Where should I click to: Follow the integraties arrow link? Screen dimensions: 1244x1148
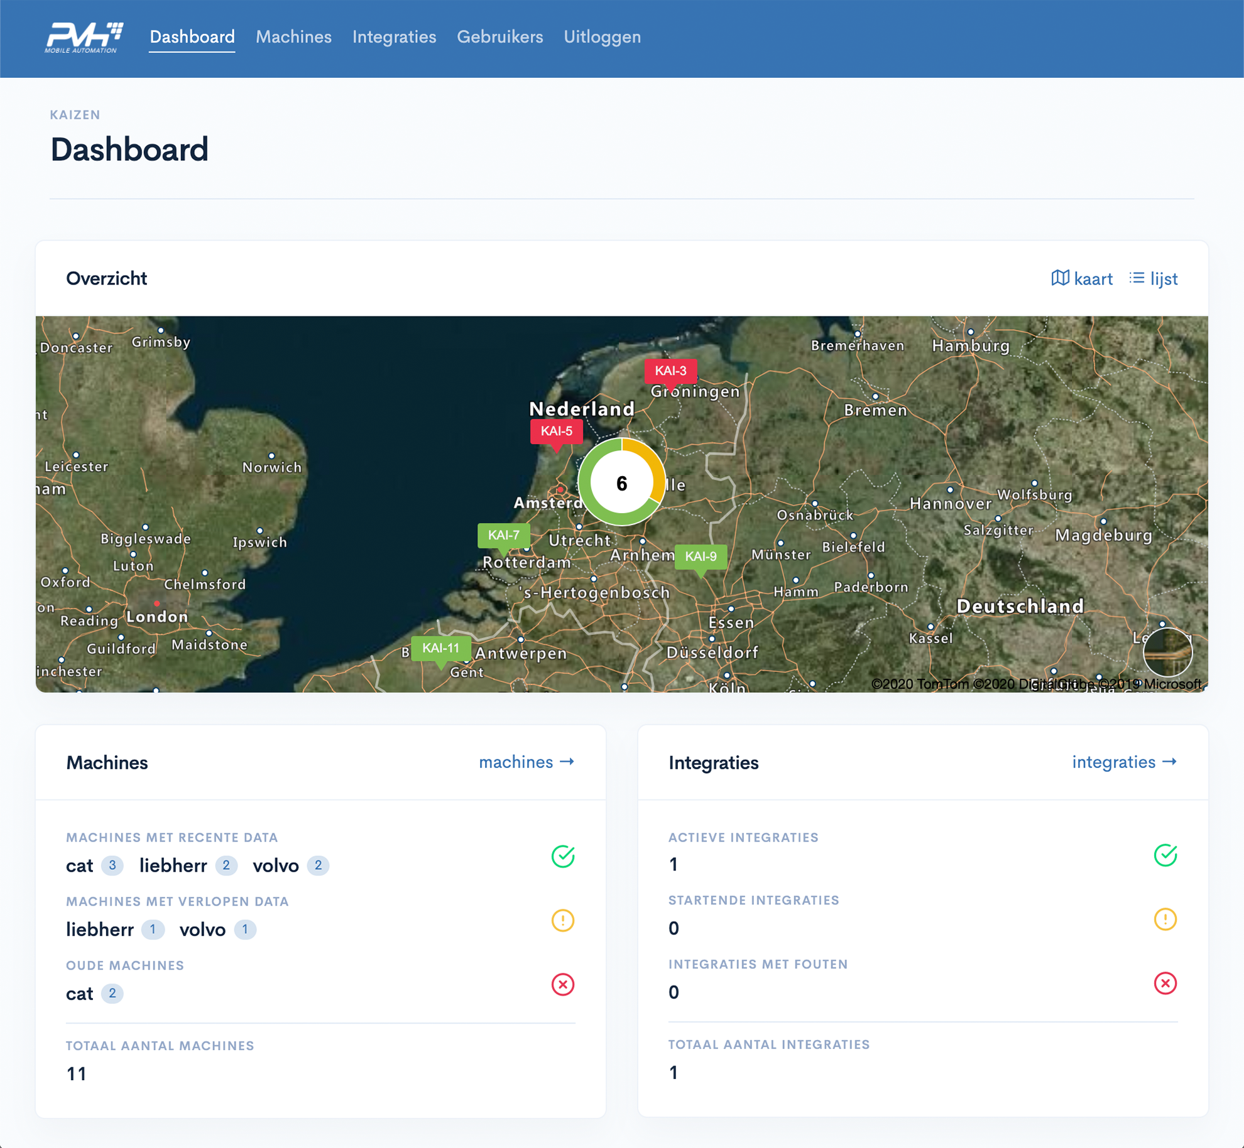click(1125, 762)
